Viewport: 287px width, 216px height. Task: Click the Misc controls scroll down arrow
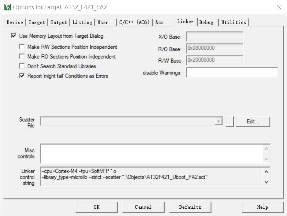pos(266,159)
